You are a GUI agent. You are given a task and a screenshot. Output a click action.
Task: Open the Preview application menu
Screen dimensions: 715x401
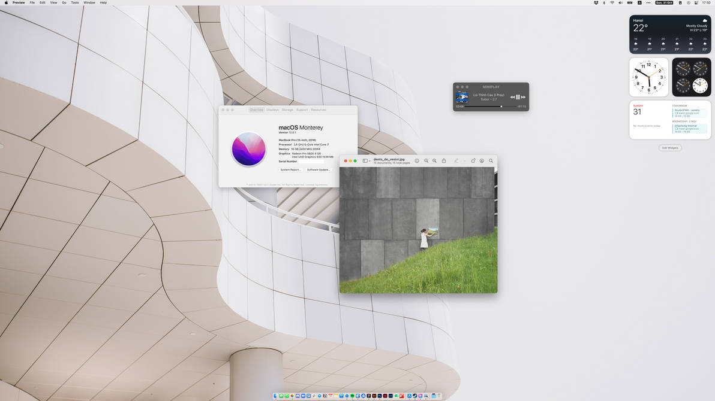[x=19, y=3]
